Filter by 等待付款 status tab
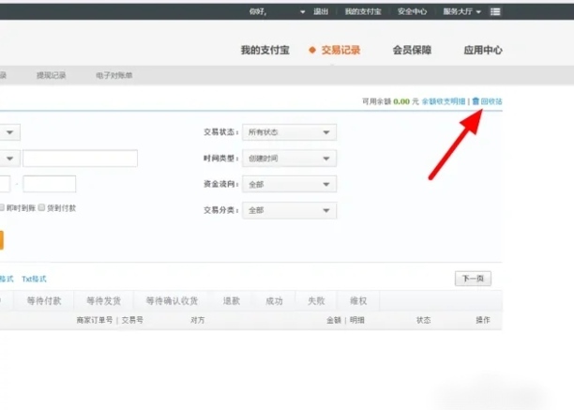The height and width of the screenshot is (410, 574). point(44,301)
